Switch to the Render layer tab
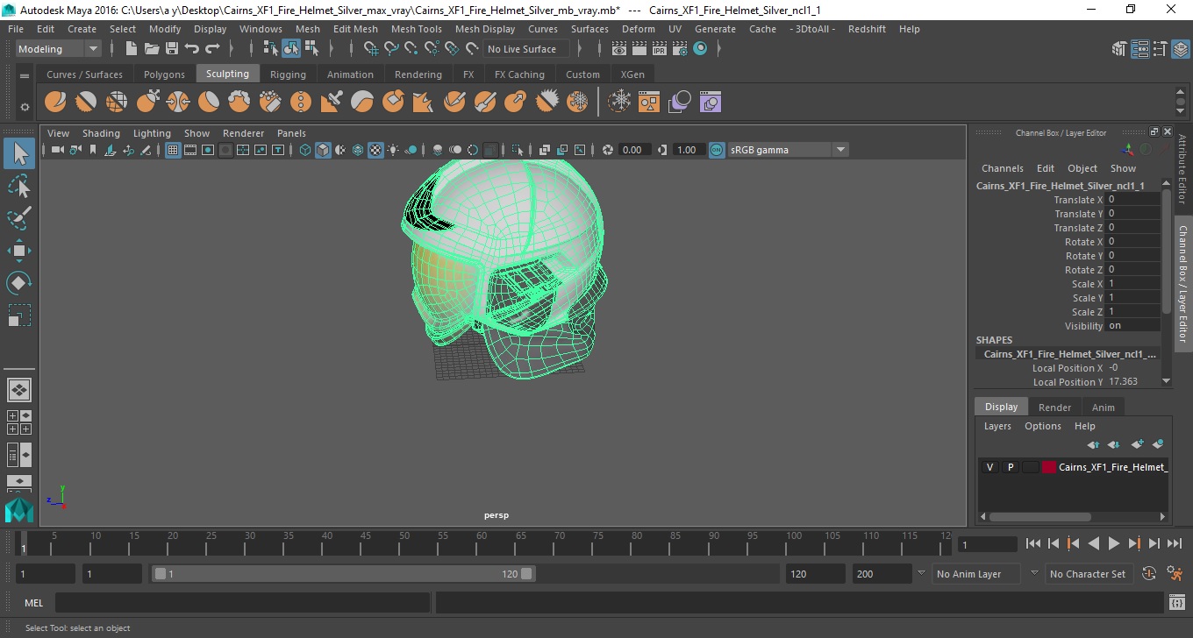Screen dimensions: 1193x638 pyautogui.click(x=1054, y=407)
